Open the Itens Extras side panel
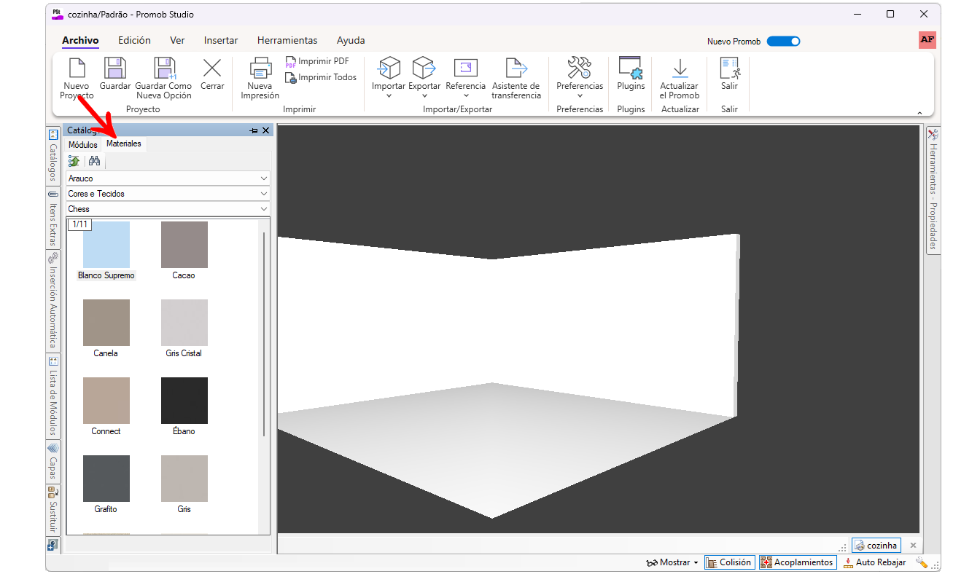This screenshot has width=953, height=574. point(52,218)
